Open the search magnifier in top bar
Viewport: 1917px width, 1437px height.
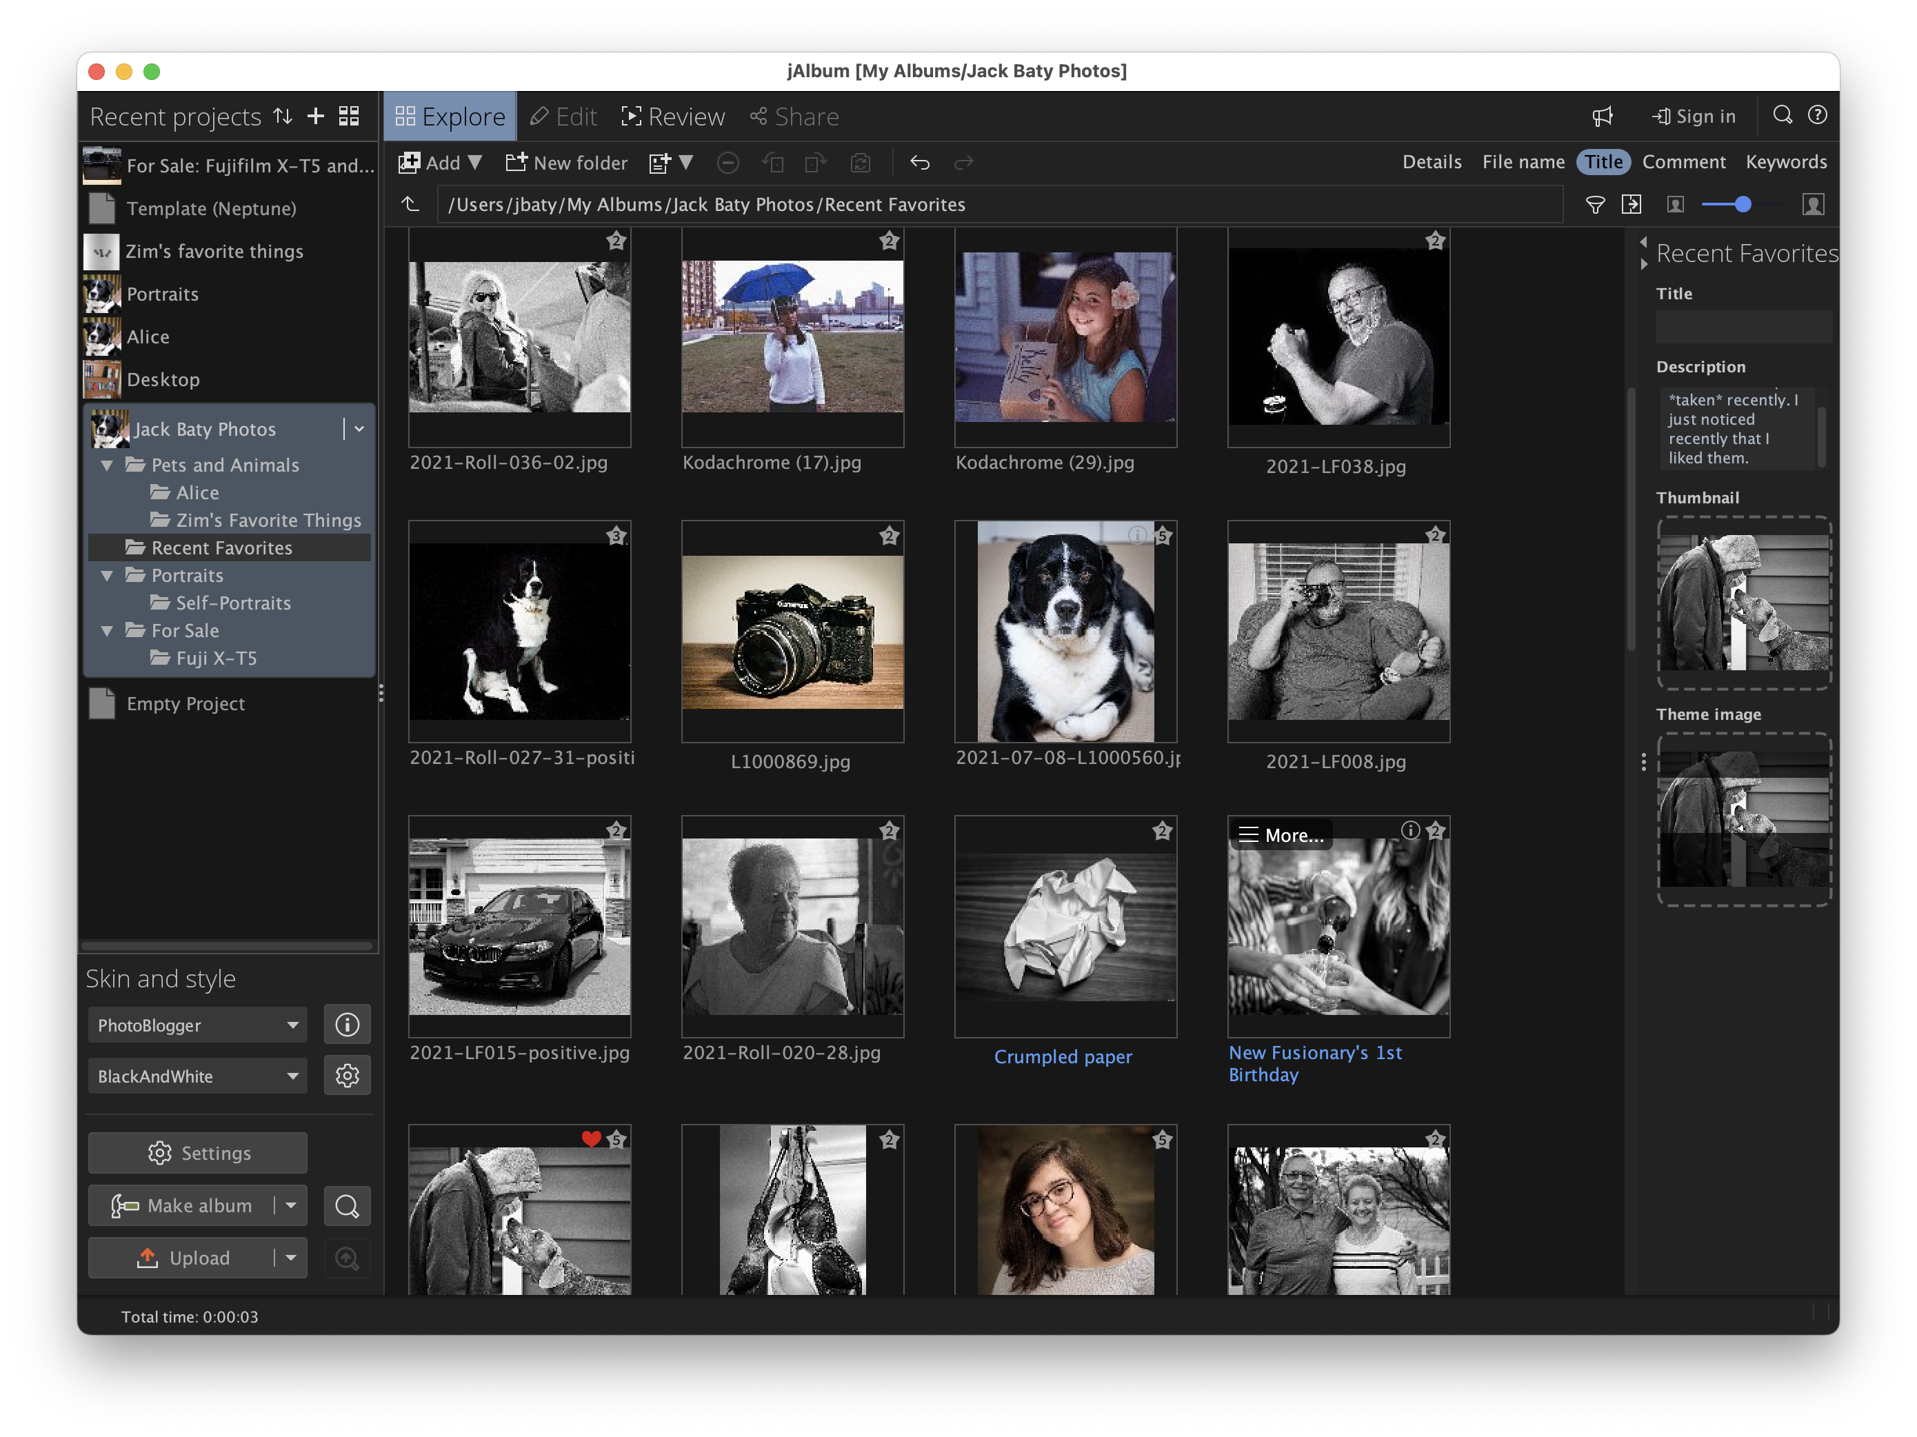pos(1782,115)
